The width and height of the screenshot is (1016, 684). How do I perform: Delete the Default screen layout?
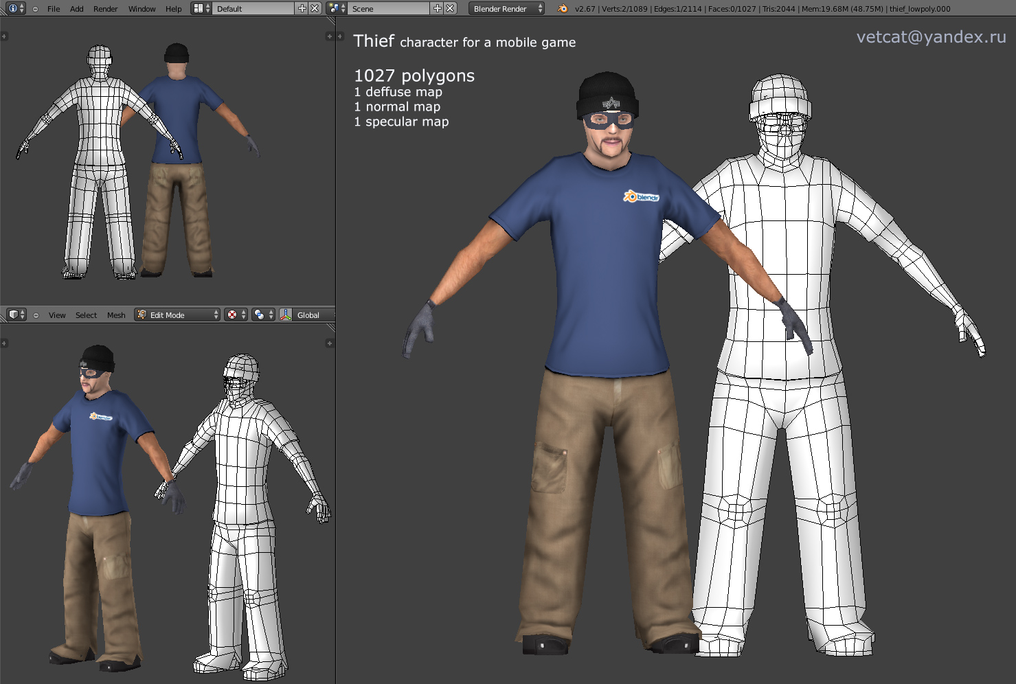pyautogui.click(x=315, y=8)
